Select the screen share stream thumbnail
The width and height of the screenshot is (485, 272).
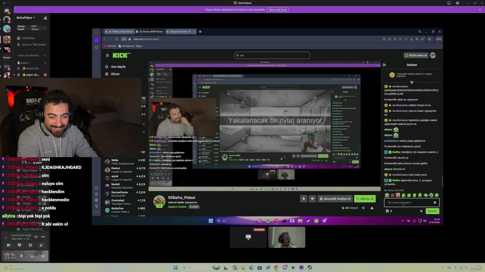(248, 237)
